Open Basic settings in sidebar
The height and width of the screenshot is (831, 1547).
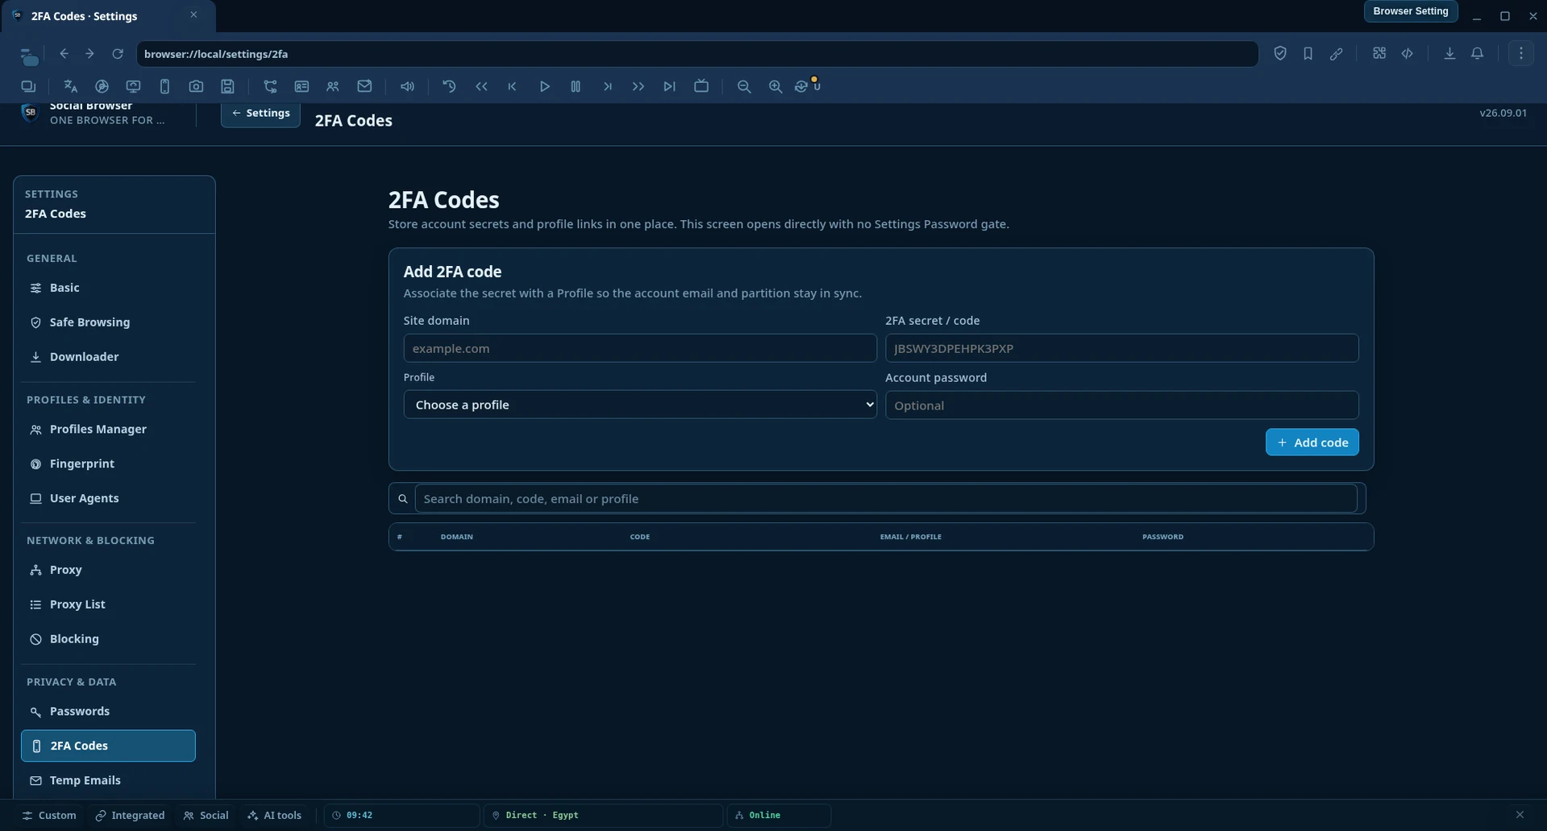click(108, 288)
